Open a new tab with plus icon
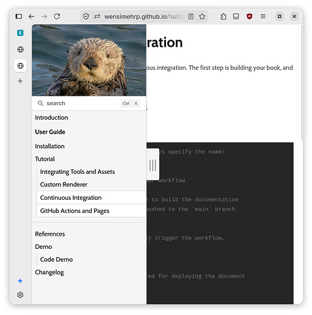This screenshot has height=315, width=312. point(20,81)
